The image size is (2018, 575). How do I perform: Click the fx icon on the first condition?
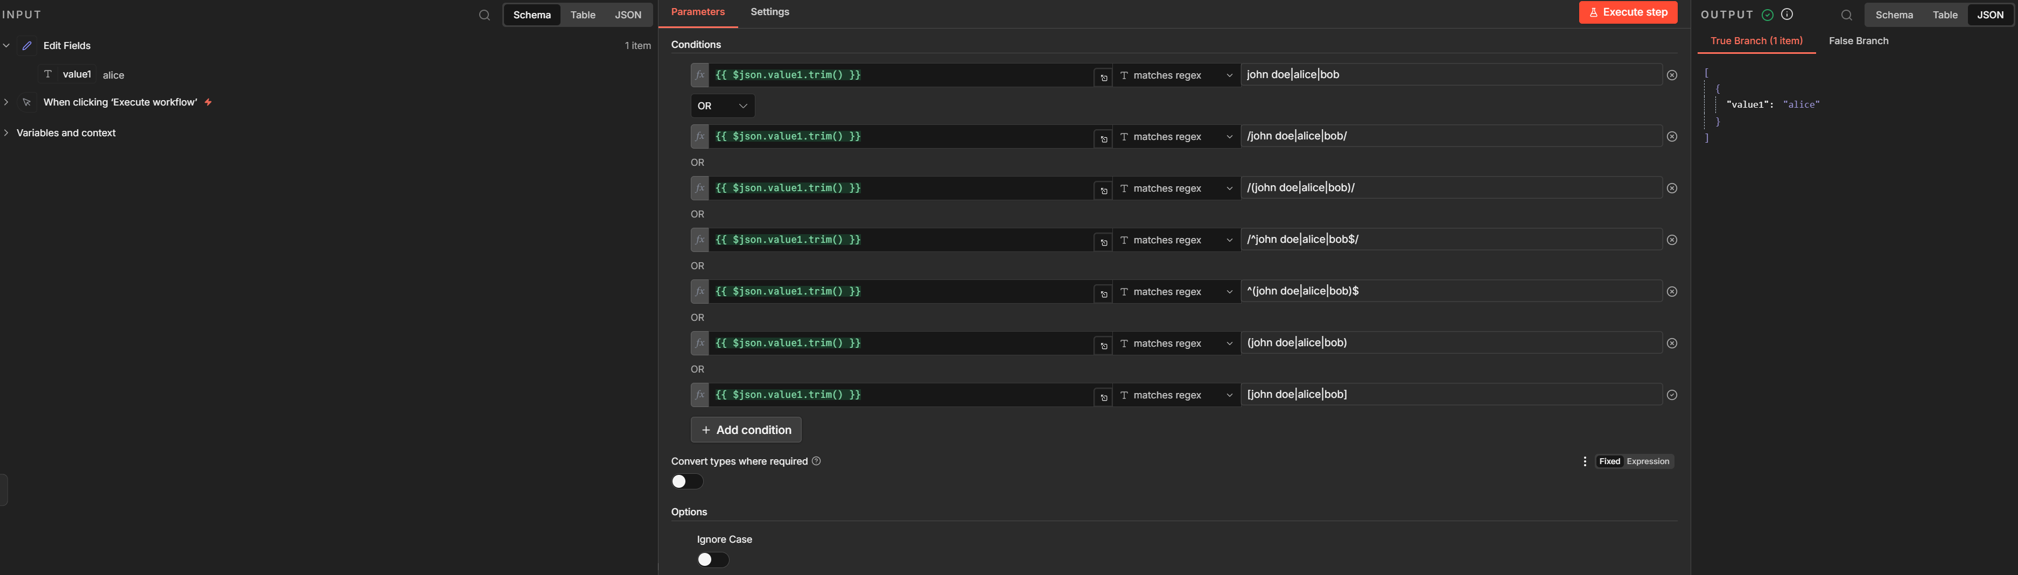pyautogui.click(x=699, y=75)
